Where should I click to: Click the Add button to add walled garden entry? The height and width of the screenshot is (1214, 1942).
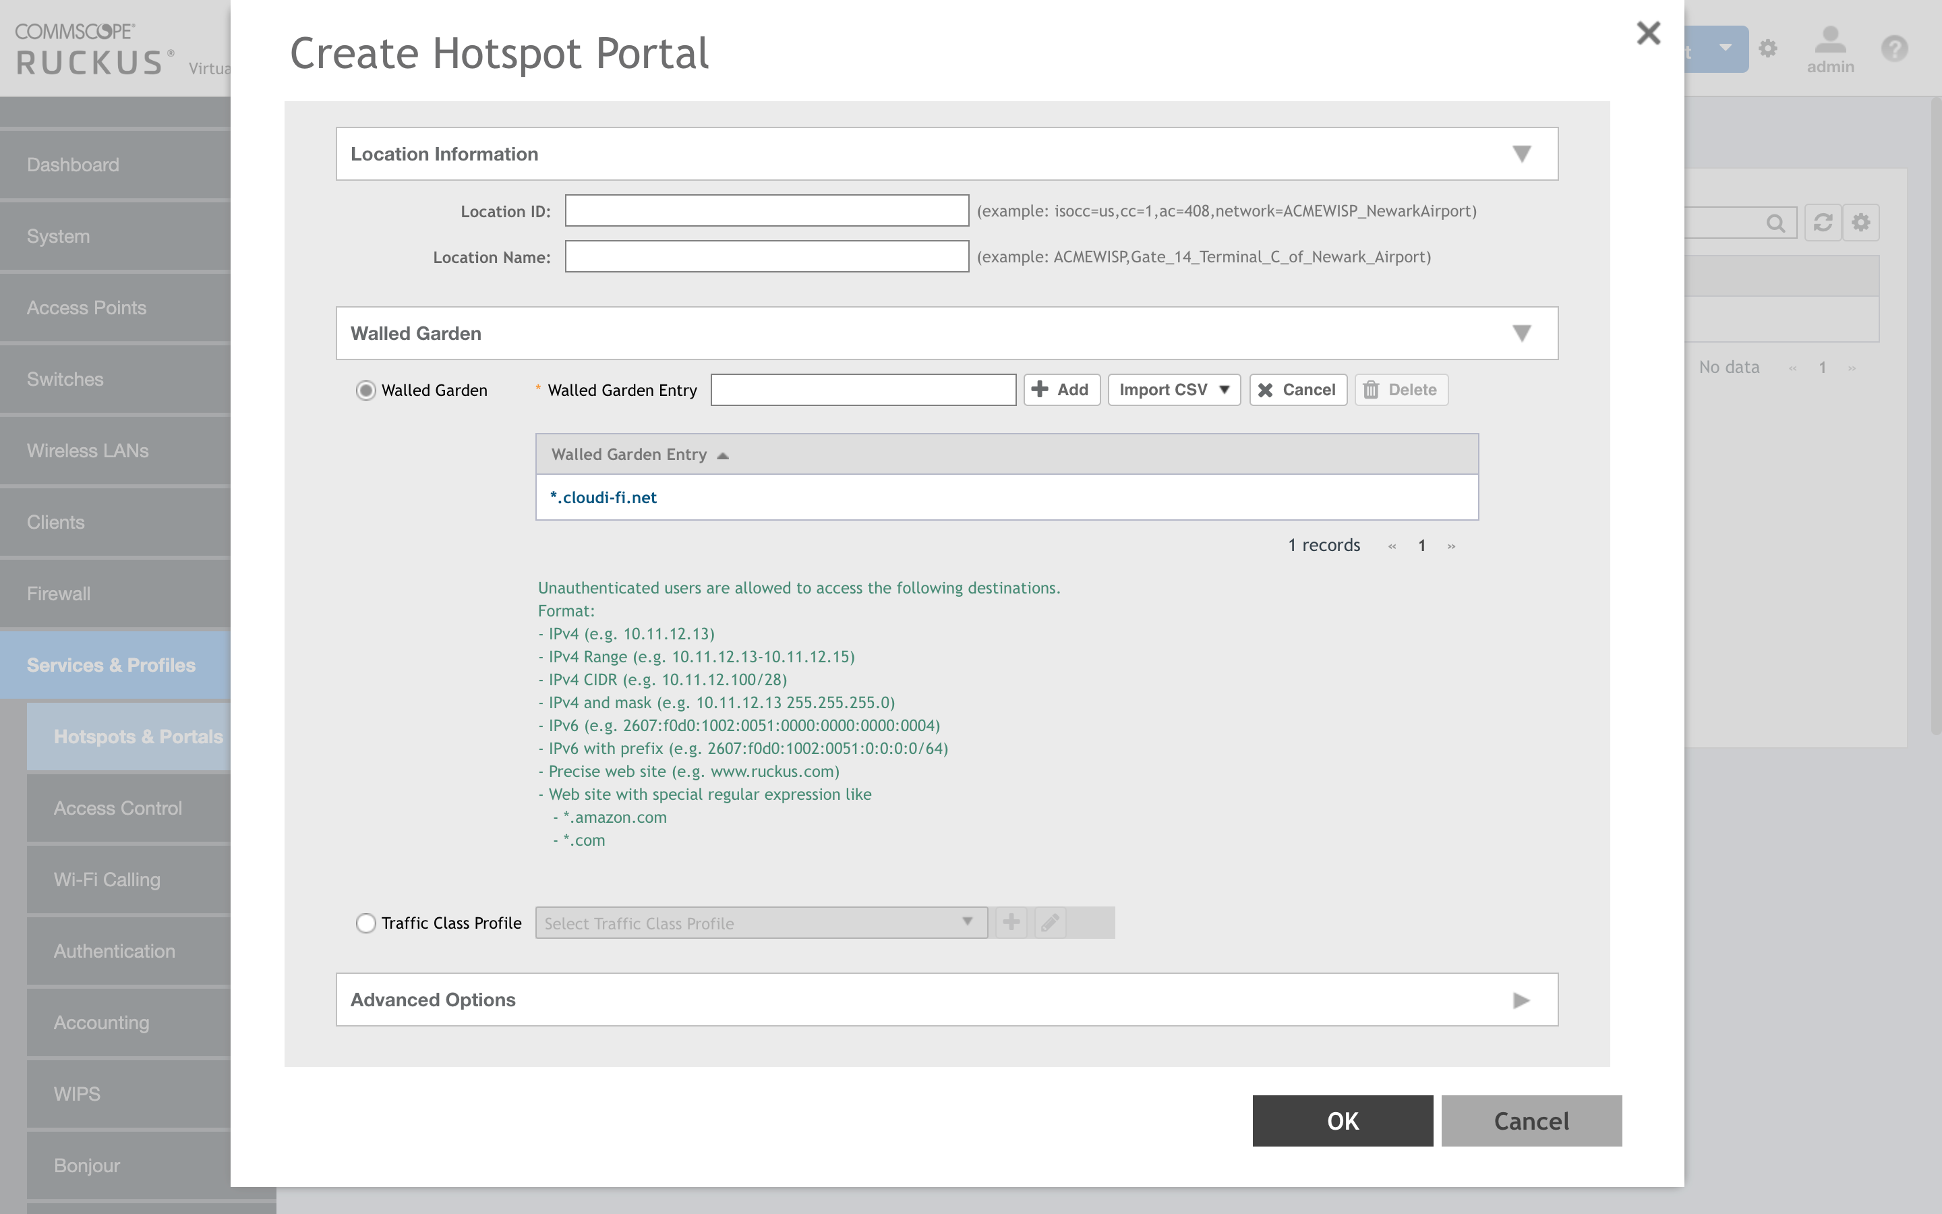[x=1061, y=389]
